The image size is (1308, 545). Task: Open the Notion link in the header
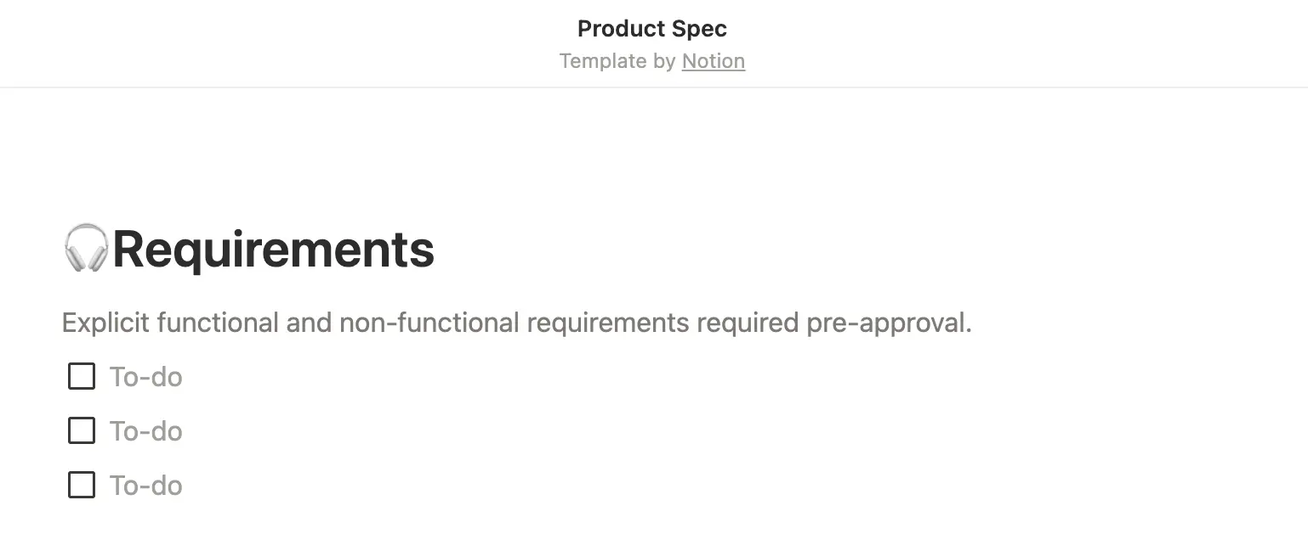(714, 60)
